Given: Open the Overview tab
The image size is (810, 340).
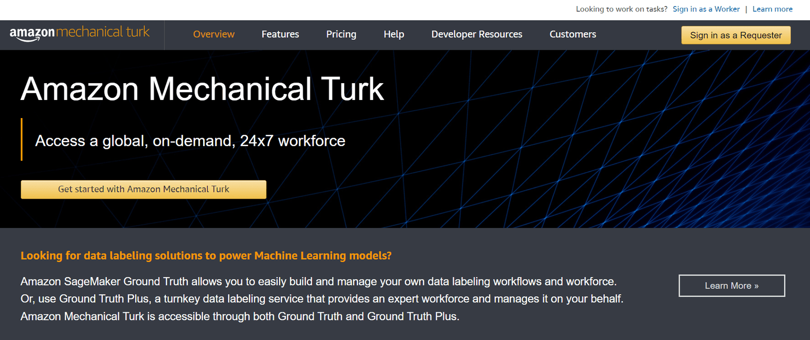Looking at the screenshot, I should tap(213, 34).
